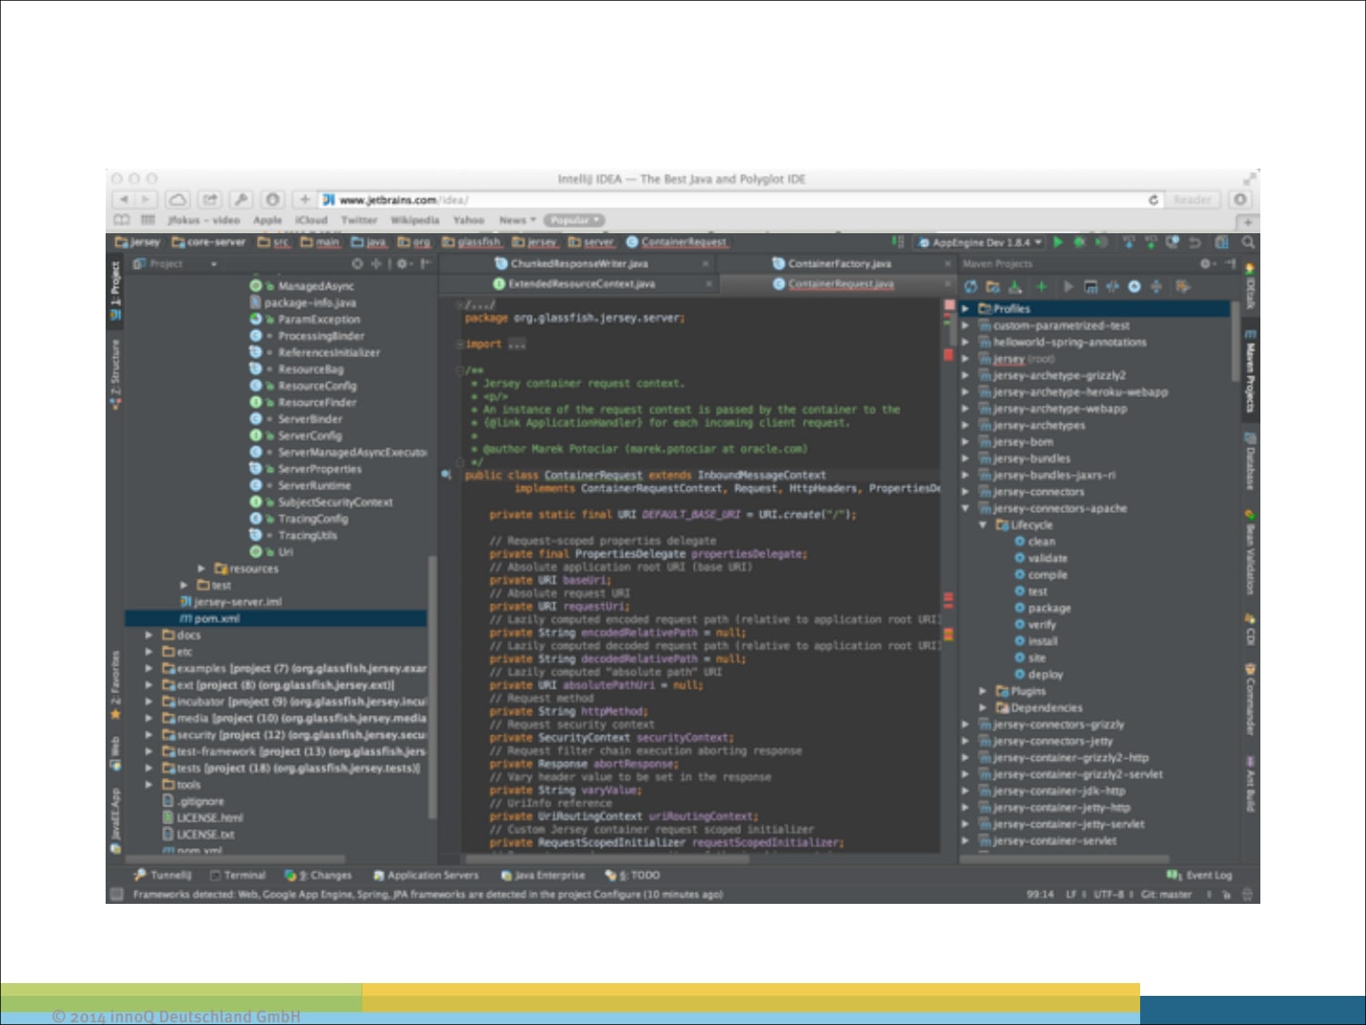This screenshot has width=1366, height=1025.
Task: Select pom.xml file in project tree
Action: pyautogui.click(x=275, y=619)
